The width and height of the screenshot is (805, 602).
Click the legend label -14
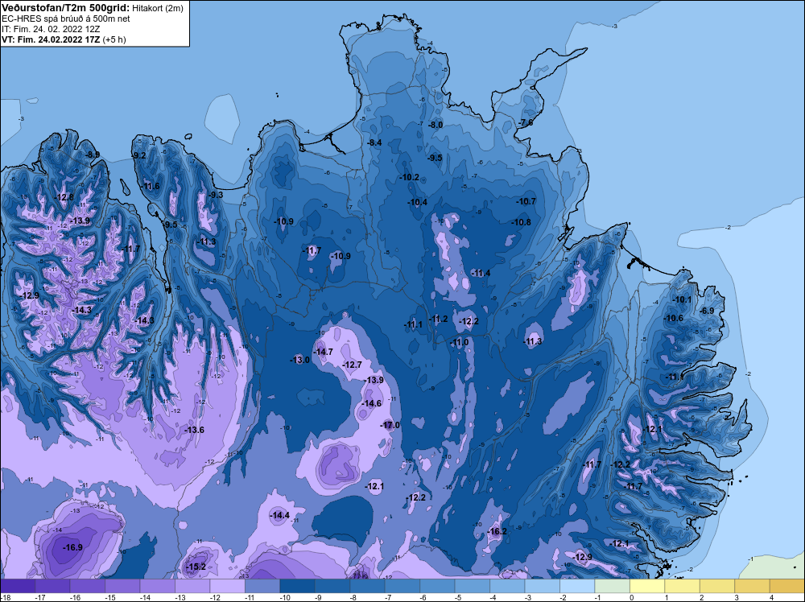coord(144,597)
